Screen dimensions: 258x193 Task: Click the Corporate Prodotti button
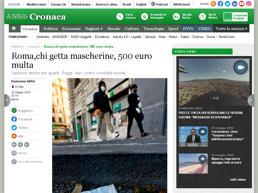(x=236, y=17)
